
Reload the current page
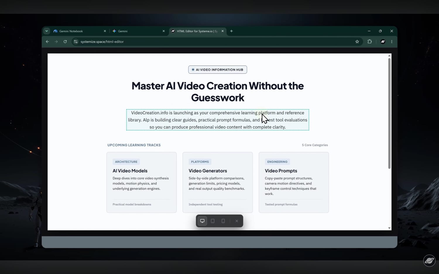pyautogui.click(x=65, y=41)
